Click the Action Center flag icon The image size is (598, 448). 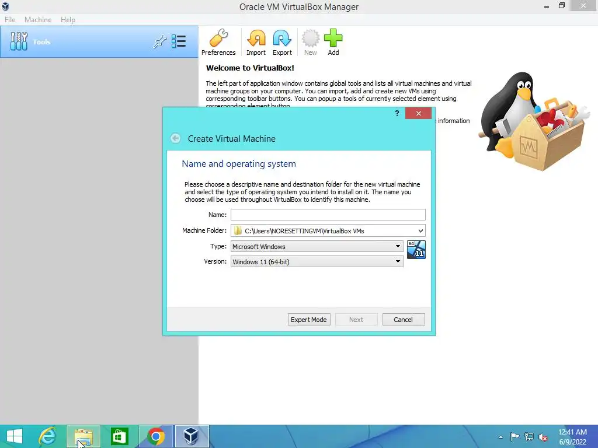(514, 436)
